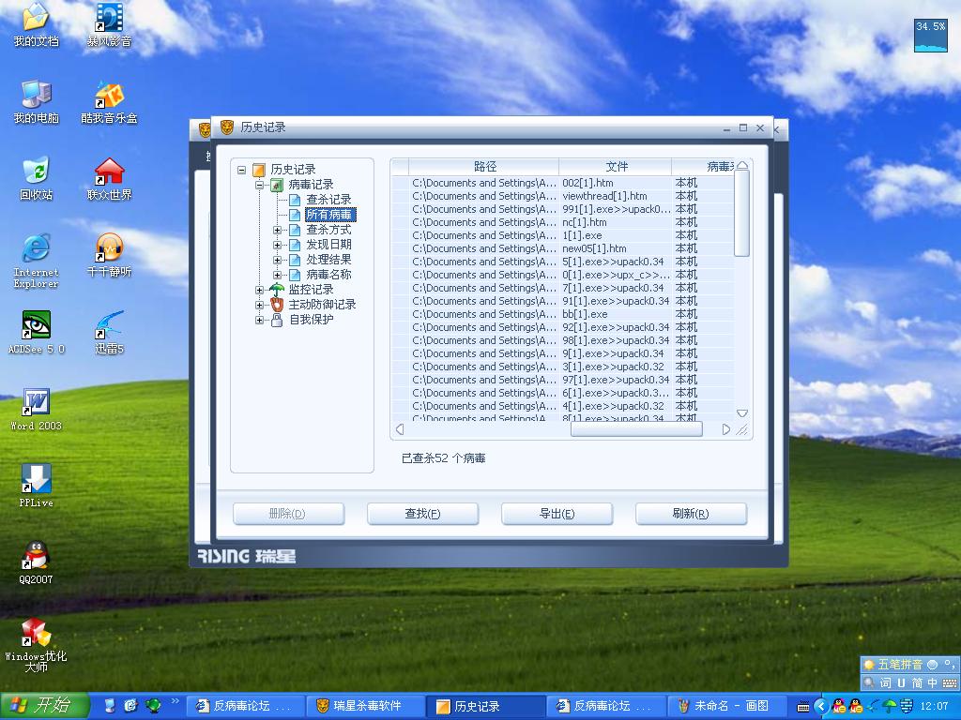This screenshot has width=961, height=720.
Task: Click the list scroll-right arrow
Action: [x=725, y=429]
